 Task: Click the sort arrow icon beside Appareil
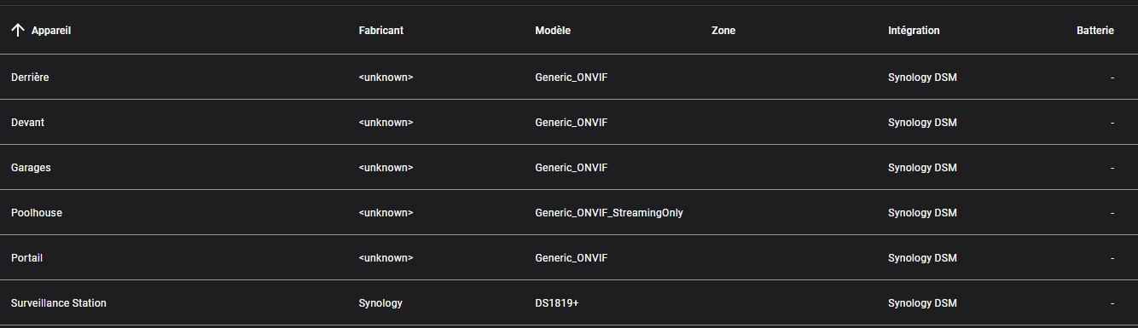pyautogui.click(x=17, y=31)
